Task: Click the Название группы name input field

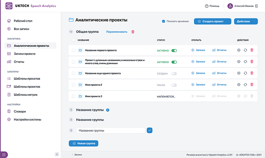Action: click(x=111, y=130)
